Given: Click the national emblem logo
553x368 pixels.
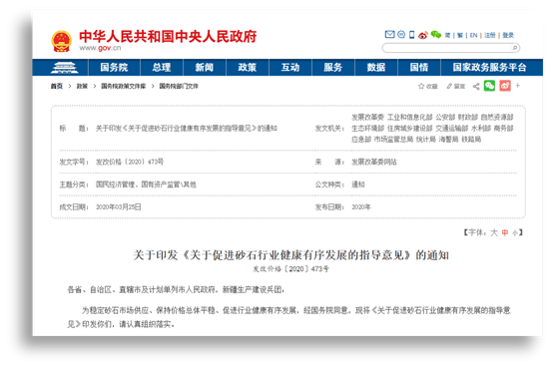Looking at the screenshot, I should pos(61,41).
